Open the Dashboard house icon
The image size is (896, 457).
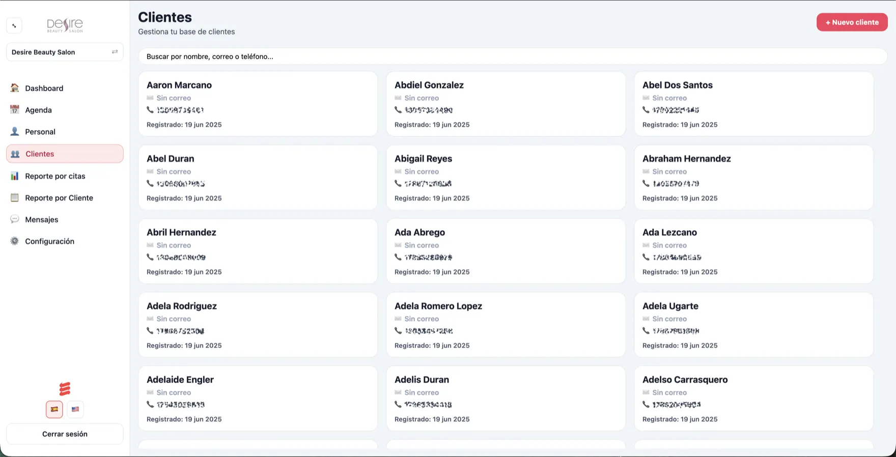click(x=15, y=88)
